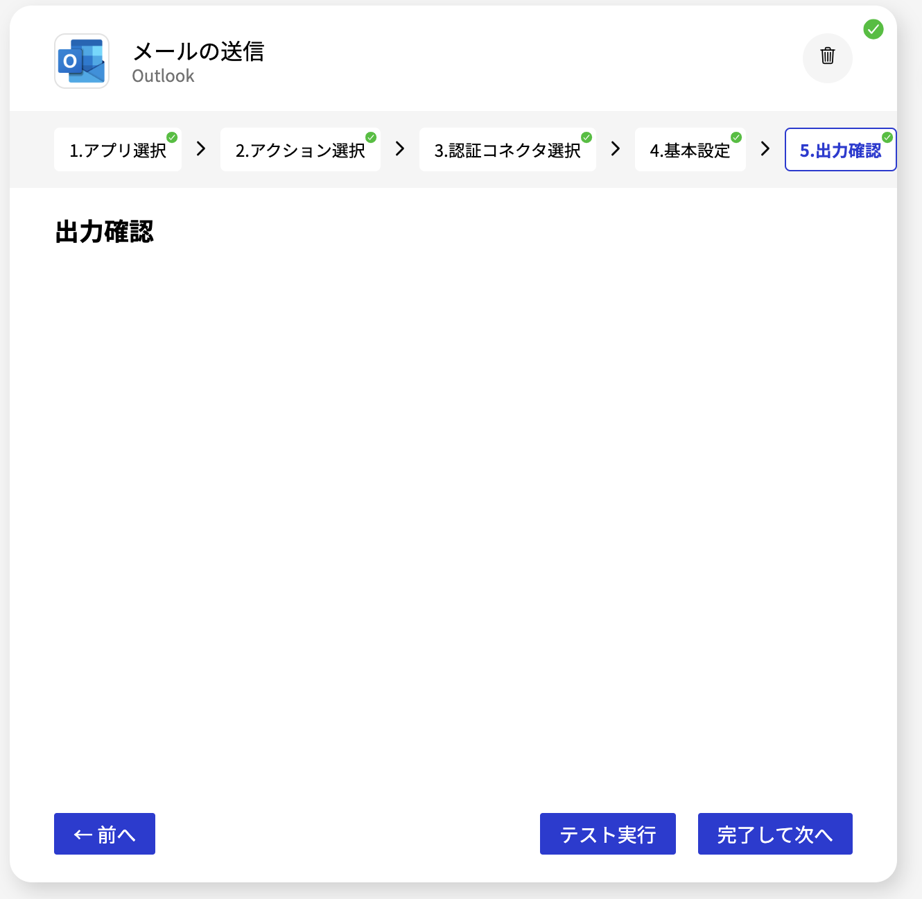
Task: Click chevron after 3.認証コネクタ選択
Action: coord(616,148)
